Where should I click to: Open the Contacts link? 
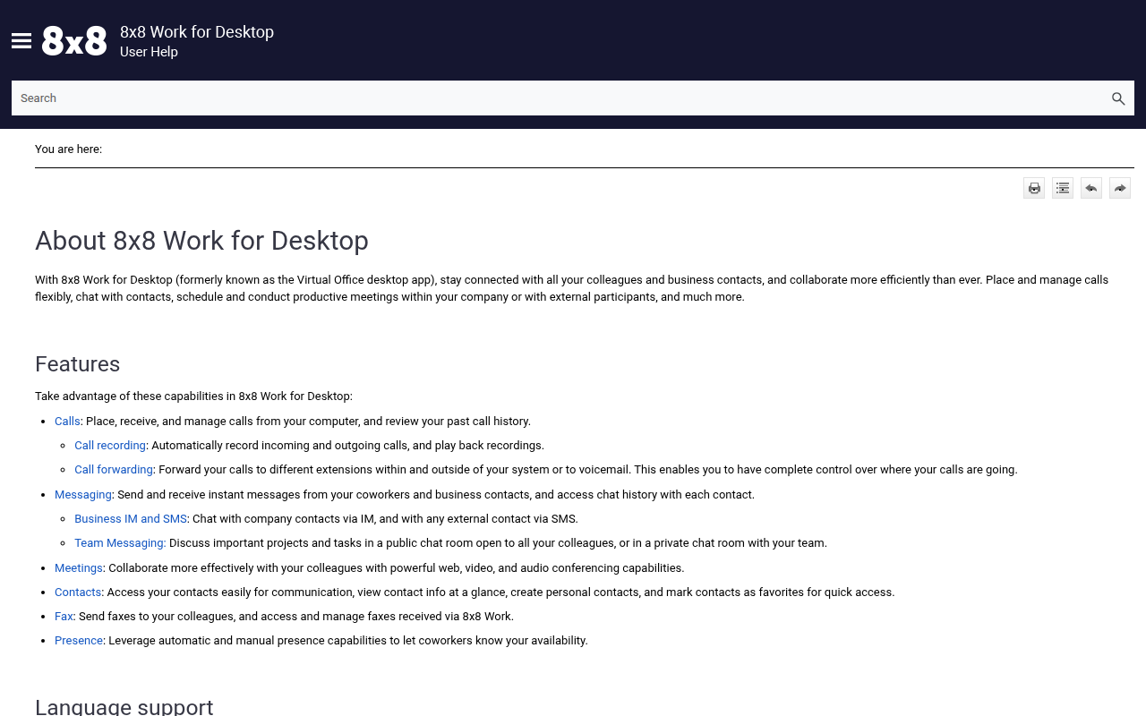(x=78, y=592)
